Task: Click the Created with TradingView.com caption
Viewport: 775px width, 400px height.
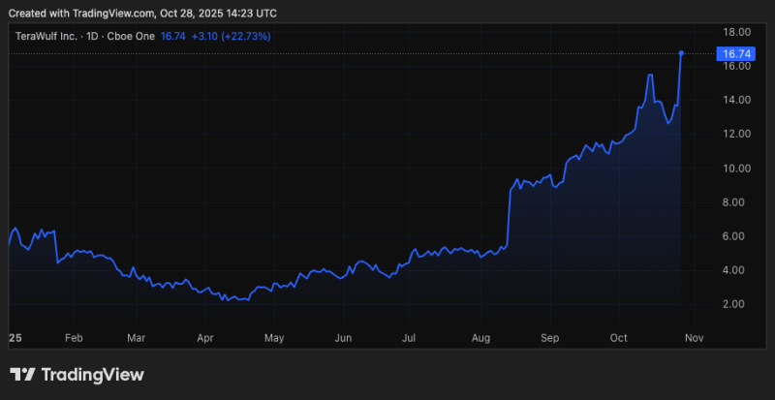Action: [140, 12]
